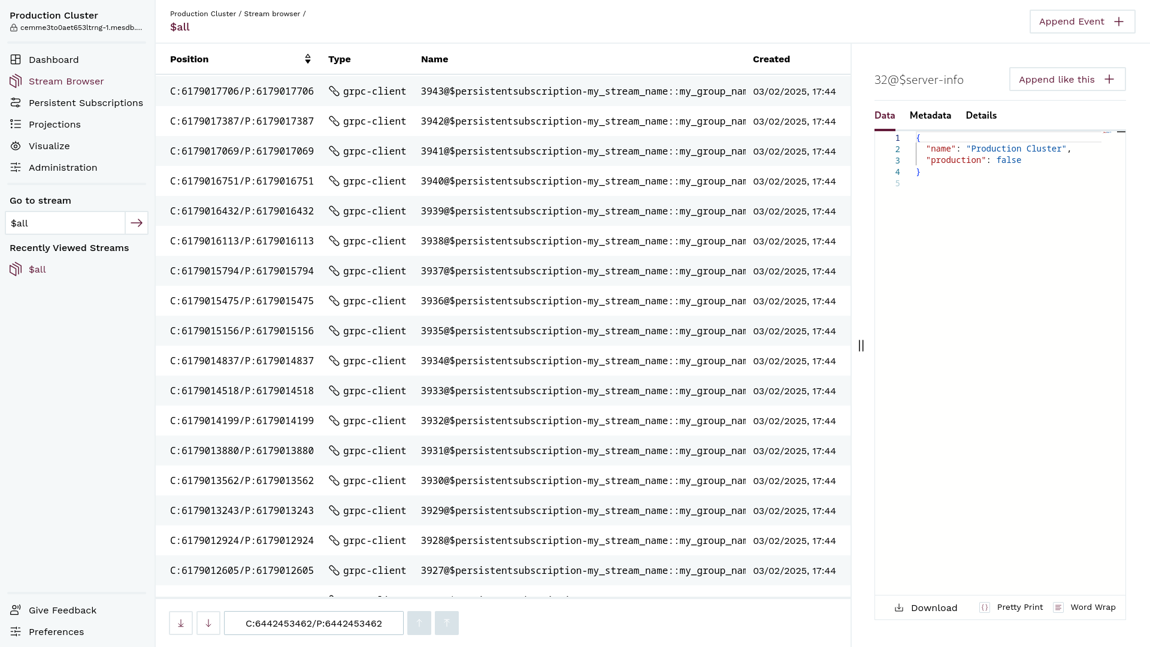
Task: Select row C:6179015475/P:6179015475
Action: (x=503, y=301)
